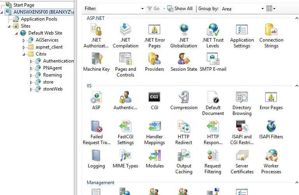
Task: Open HTTP Redirect feature
Action: [x=184, y=132]
